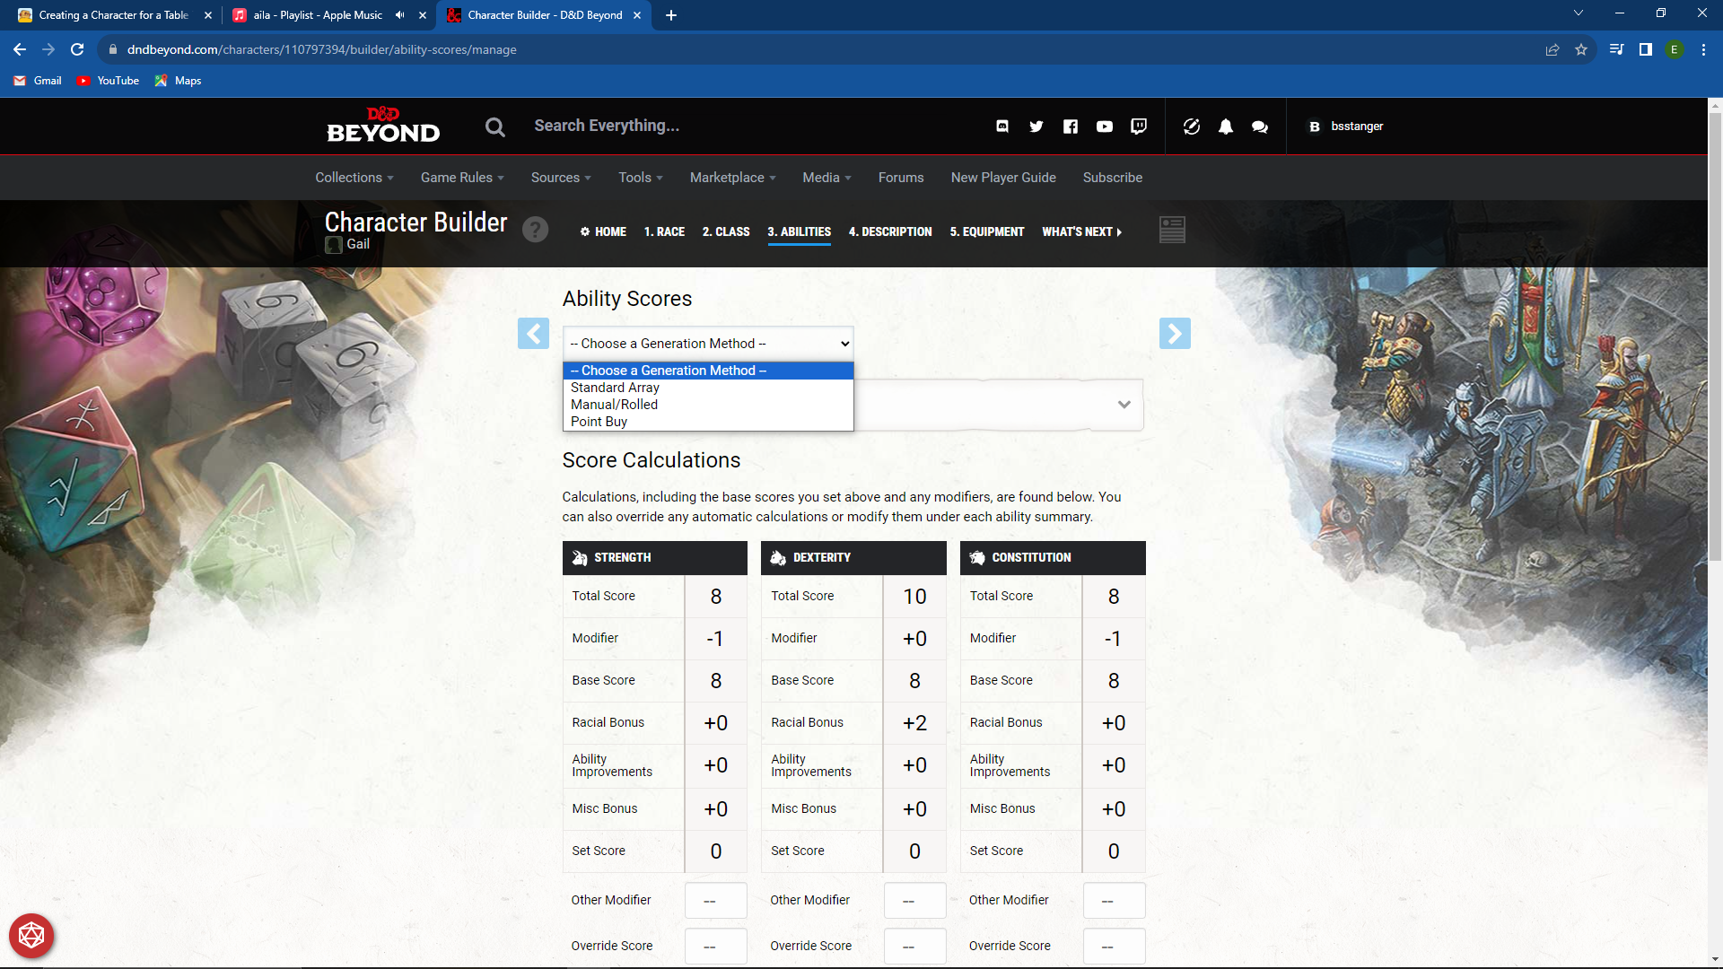1723x969 pixels.
Task: Switch to the 2. Class builder step
Action: (725, 231)
